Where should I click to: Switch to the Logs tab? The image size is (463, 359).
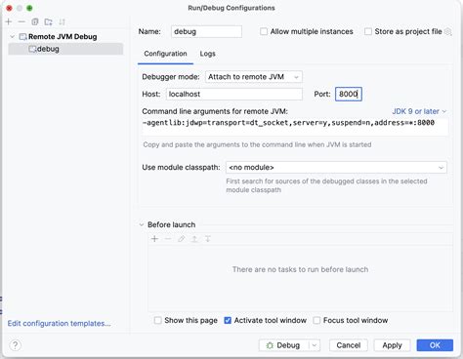coord(208,54)
